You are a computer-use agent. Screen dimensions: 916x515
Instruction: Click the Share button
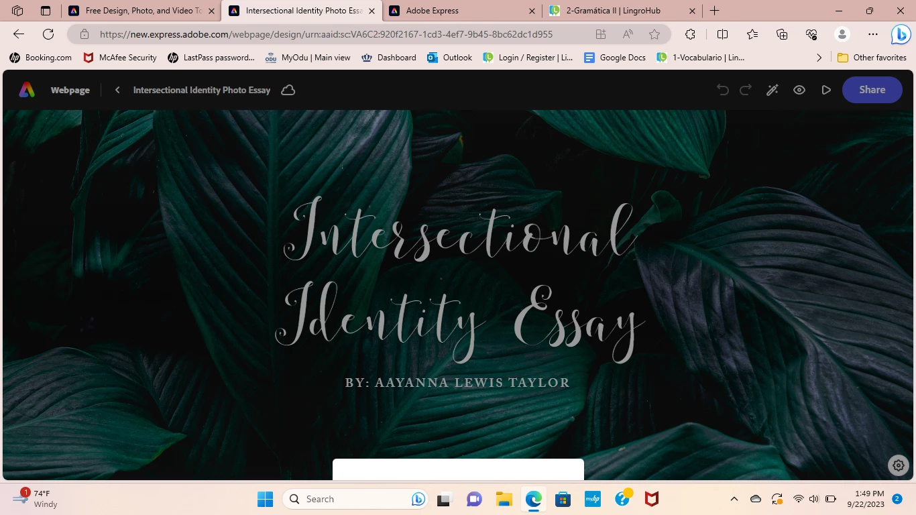coord(872,90)
